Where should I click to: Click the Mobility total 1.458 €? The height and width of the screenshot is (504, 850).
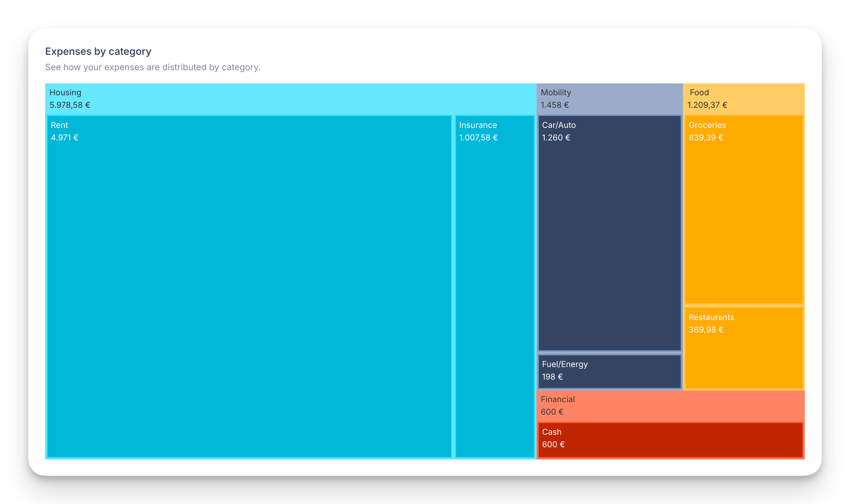pyautogui.click(x=554, y=105)
